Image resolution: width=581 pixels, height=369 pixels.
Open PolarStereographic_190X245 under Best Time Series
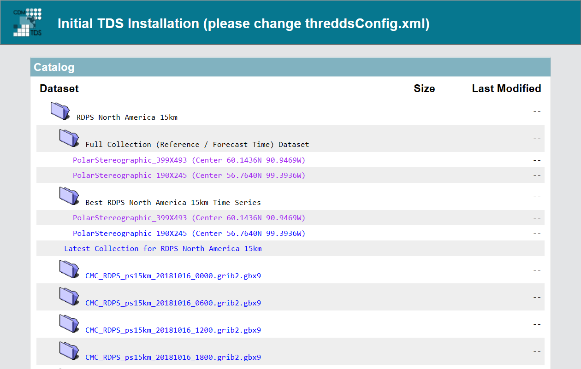tap(189, 234)
